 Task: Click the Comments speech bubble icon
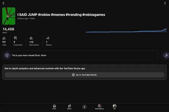15,38
